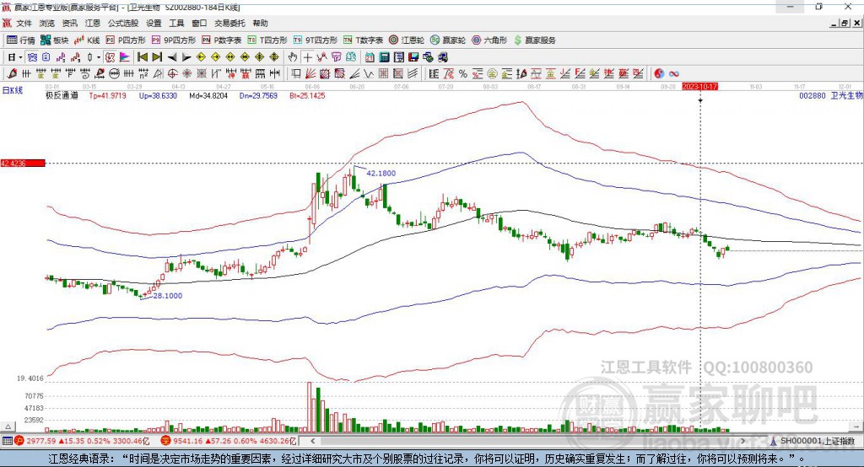Expand the 日 period dropdown
This screenshot has width=864, height=467.
click(x=20, y=57)
